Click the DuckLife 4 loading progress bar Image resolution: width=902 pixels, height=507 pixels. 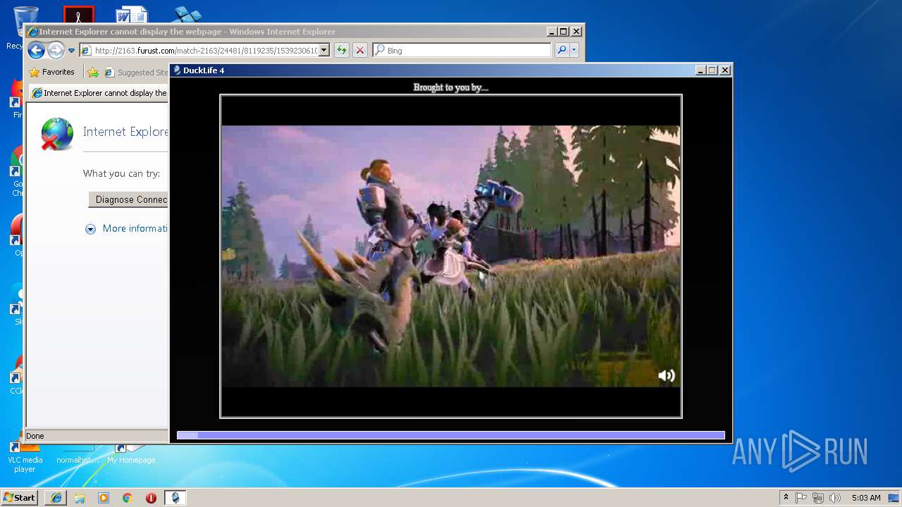(451, 435)
